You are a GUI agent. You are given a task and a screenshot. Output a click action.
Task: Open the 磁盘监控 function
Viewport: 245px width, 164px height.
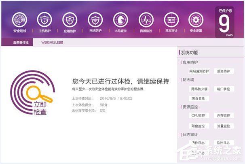tap(199, 126)
